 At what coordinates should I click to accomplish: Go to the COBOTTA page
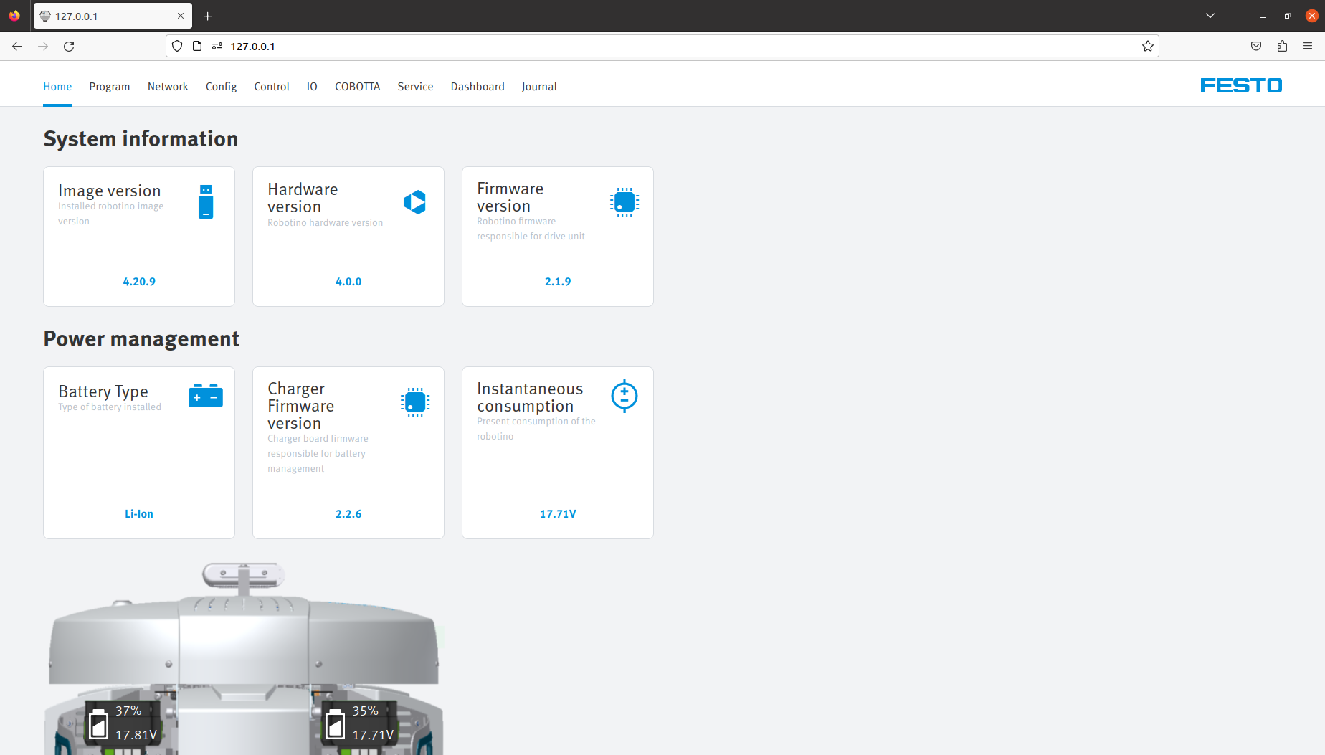click(357, 87)
